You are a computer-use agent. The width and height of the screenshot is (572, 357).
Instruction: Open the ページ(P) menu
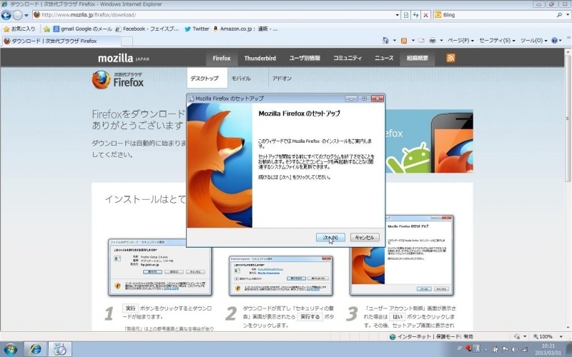[x=460, y=41]
